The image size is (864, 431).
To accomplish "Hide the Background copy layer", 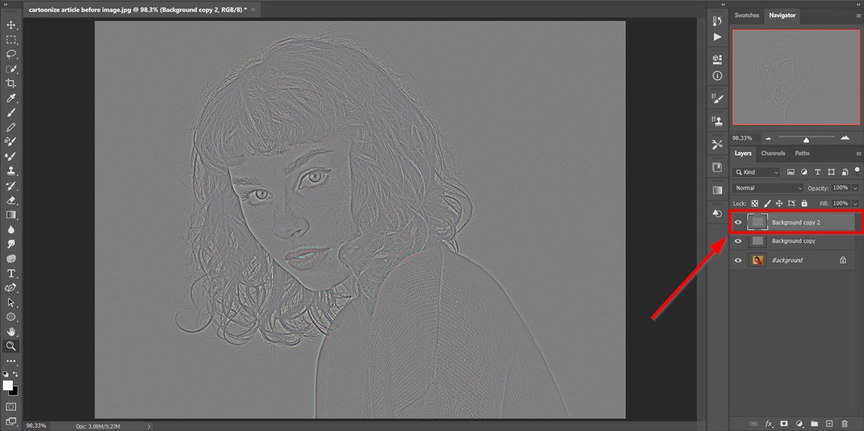I will 738,241.
